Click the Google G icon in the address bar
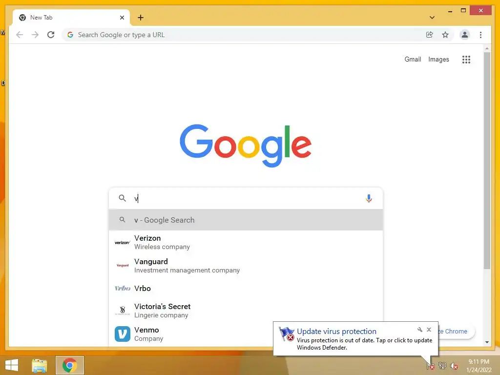Viewport: 500px width, 375px height. point(70,35)
